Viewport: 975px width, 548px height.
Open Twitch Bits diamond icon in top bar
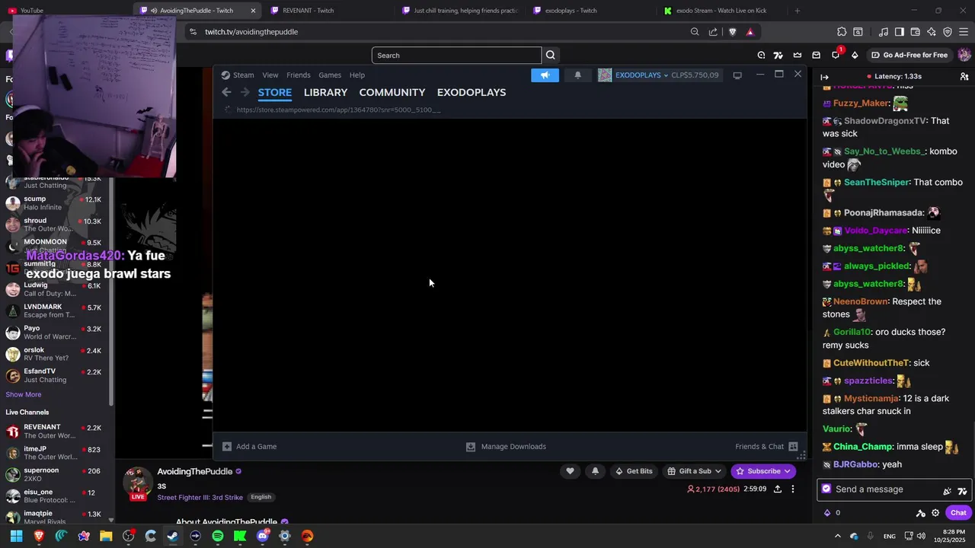(x=855, y=55)
